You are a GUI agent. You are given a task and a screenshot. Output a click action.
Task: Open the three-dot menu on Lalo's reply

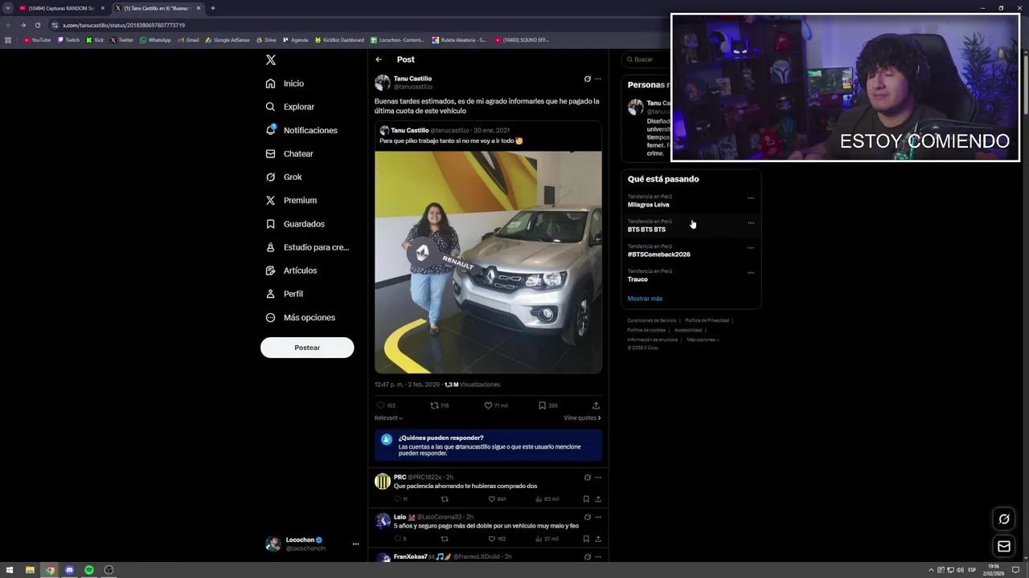pyautogui.click(x=597, y=517)
